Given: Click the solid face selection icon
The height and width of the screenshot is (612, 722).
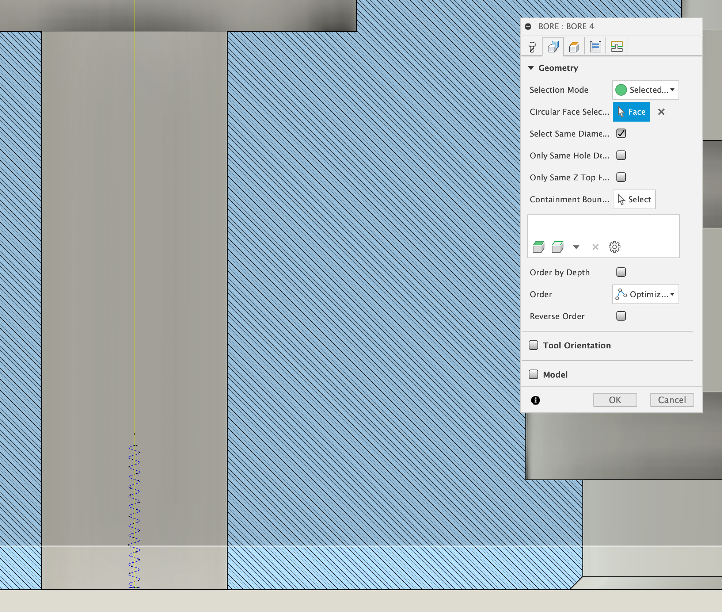Looking at the screenshot, I should pyautogui.click(x=539, y=246).
